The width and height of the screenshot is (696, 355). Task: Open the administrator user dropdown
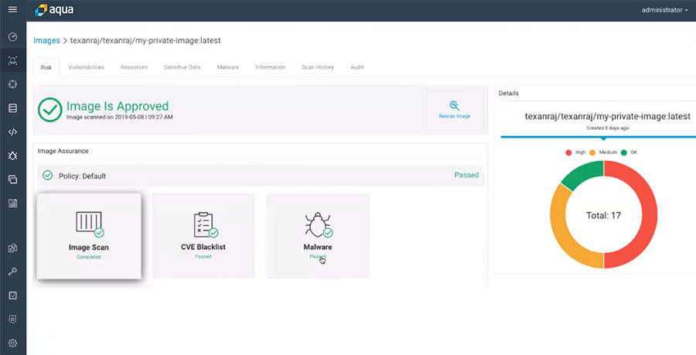664,10
